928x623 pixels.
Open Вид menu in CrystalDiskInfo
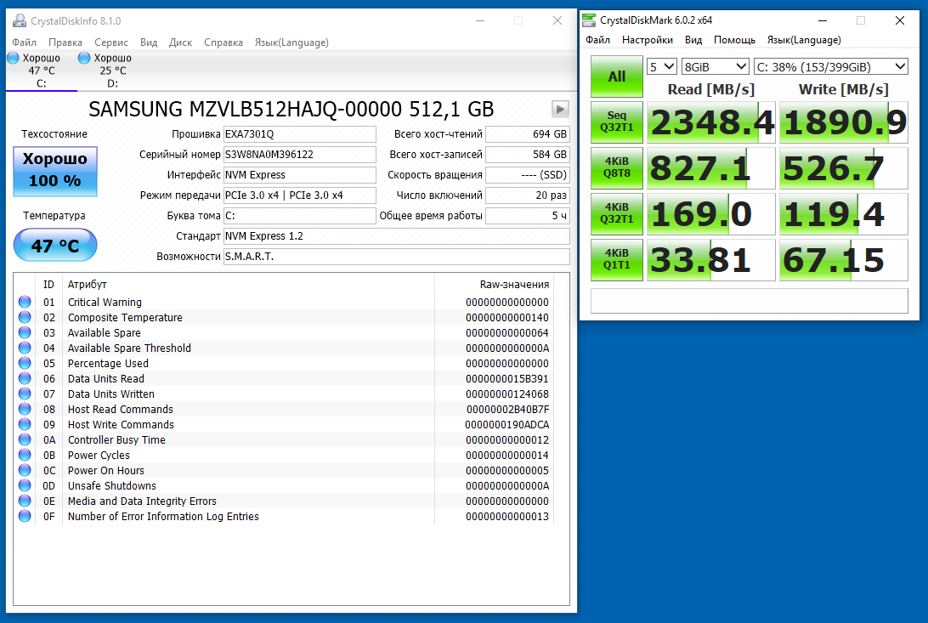tap(149, 42)
